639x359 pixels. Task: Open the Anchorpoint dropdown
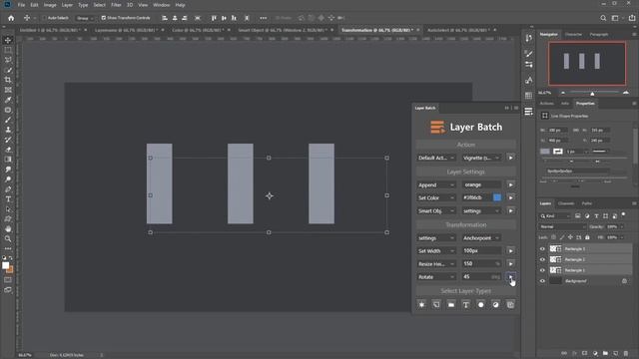click(481, 238)
